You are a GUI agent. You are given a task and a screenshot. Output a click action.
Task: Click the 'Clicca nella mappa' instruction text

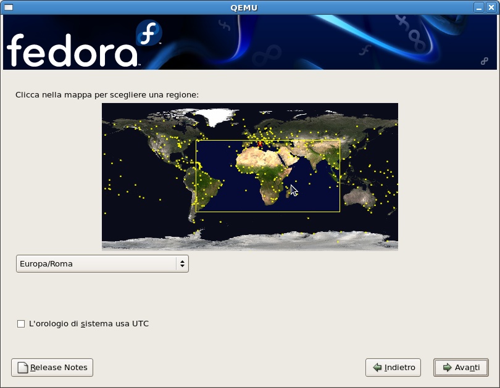point(107,95)
